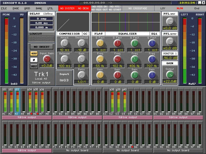Select the MJM user tab
This screenshot has height=154, width=206.
pos(180,8)
